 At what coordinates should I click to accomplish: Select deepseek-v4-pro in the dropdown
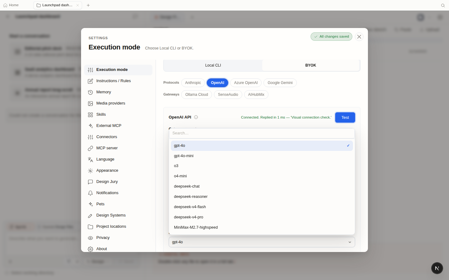tap(262, 217)
